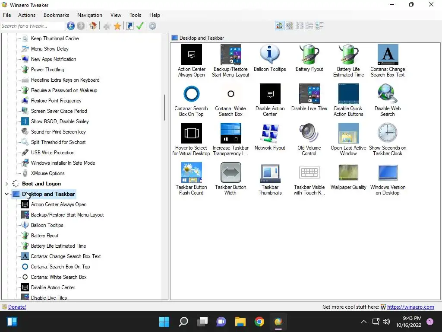The image size is (442, 332).
Task: Open the https://winaero.com link
Action: 410,307
